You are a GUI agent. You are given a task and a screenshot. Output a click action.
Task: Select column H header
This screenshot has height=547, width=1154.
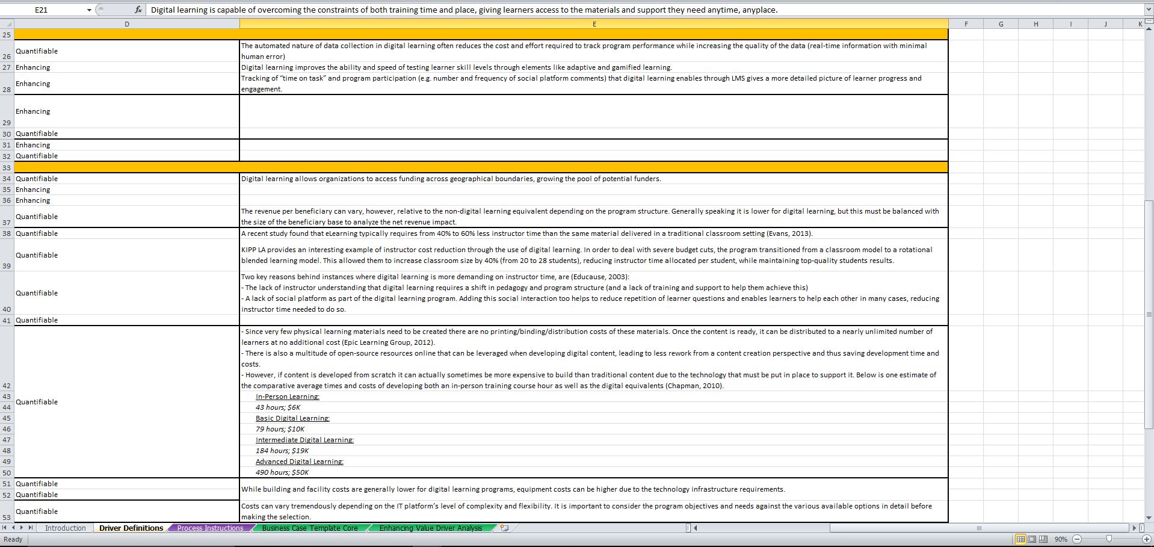pyautogui.click(x=1035, y=24)
